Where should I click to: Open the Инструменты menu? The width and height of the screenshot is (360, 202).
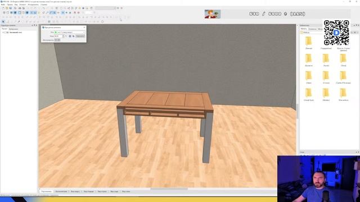pyautogui.click(x=33, y=4)
